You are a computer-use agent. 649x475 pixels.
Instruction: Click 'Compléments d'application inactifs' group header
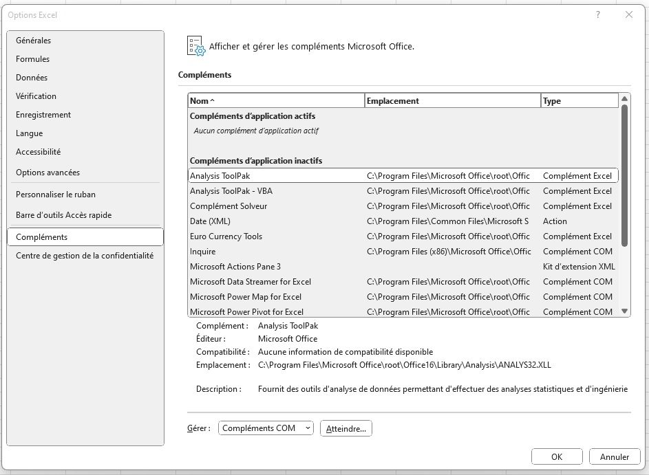point(256,161)
